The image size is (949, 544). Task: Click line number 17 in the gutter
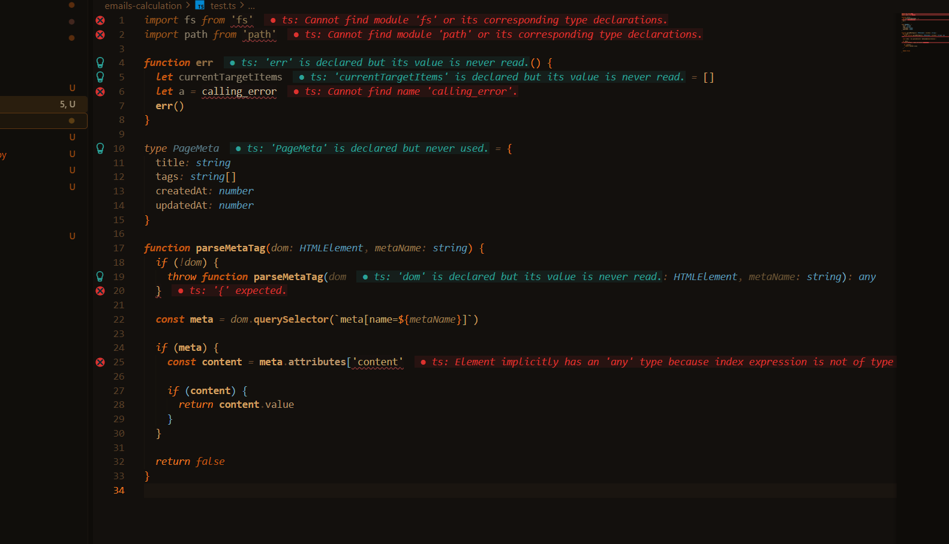(119, 248)
